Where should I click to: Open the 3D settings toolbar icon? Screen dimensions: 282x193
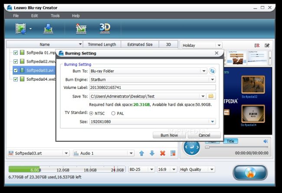pyautogui.click(x=105, y=28)
